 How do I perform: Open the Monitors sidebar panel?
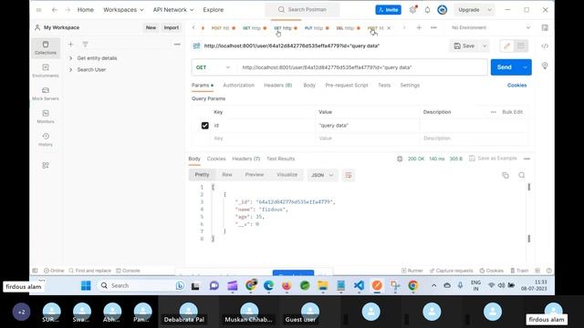pos(46,117)
